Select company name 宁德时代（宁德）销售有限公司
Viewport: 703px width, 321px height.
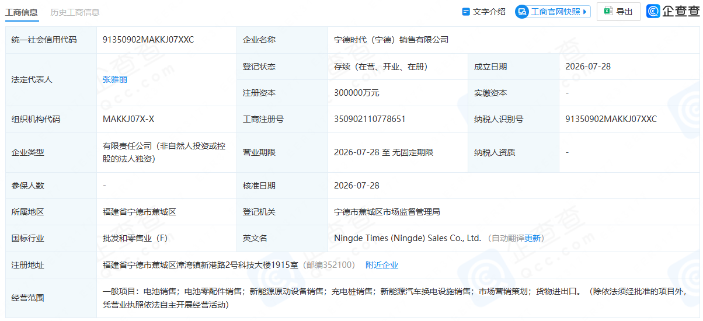(391, 40)
